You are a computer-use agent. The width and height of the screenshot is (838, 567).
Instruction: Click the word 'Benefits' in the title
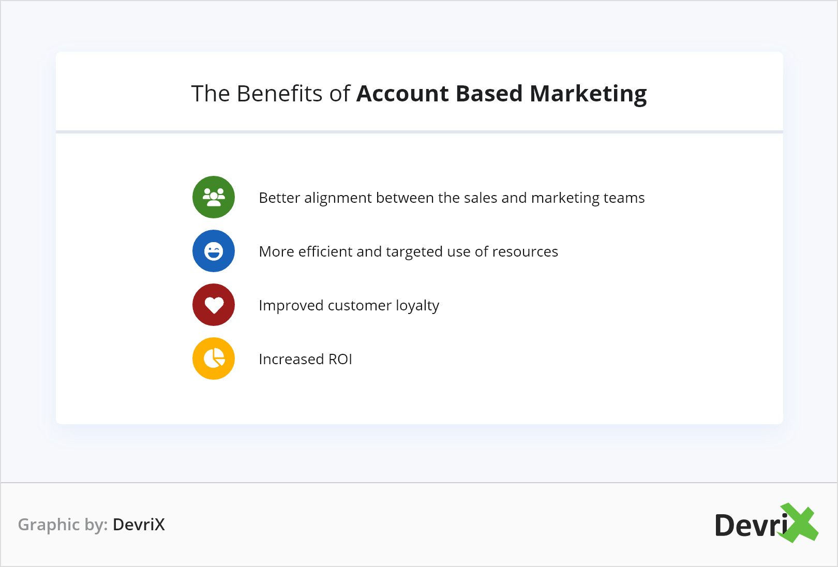click(279, 94)
